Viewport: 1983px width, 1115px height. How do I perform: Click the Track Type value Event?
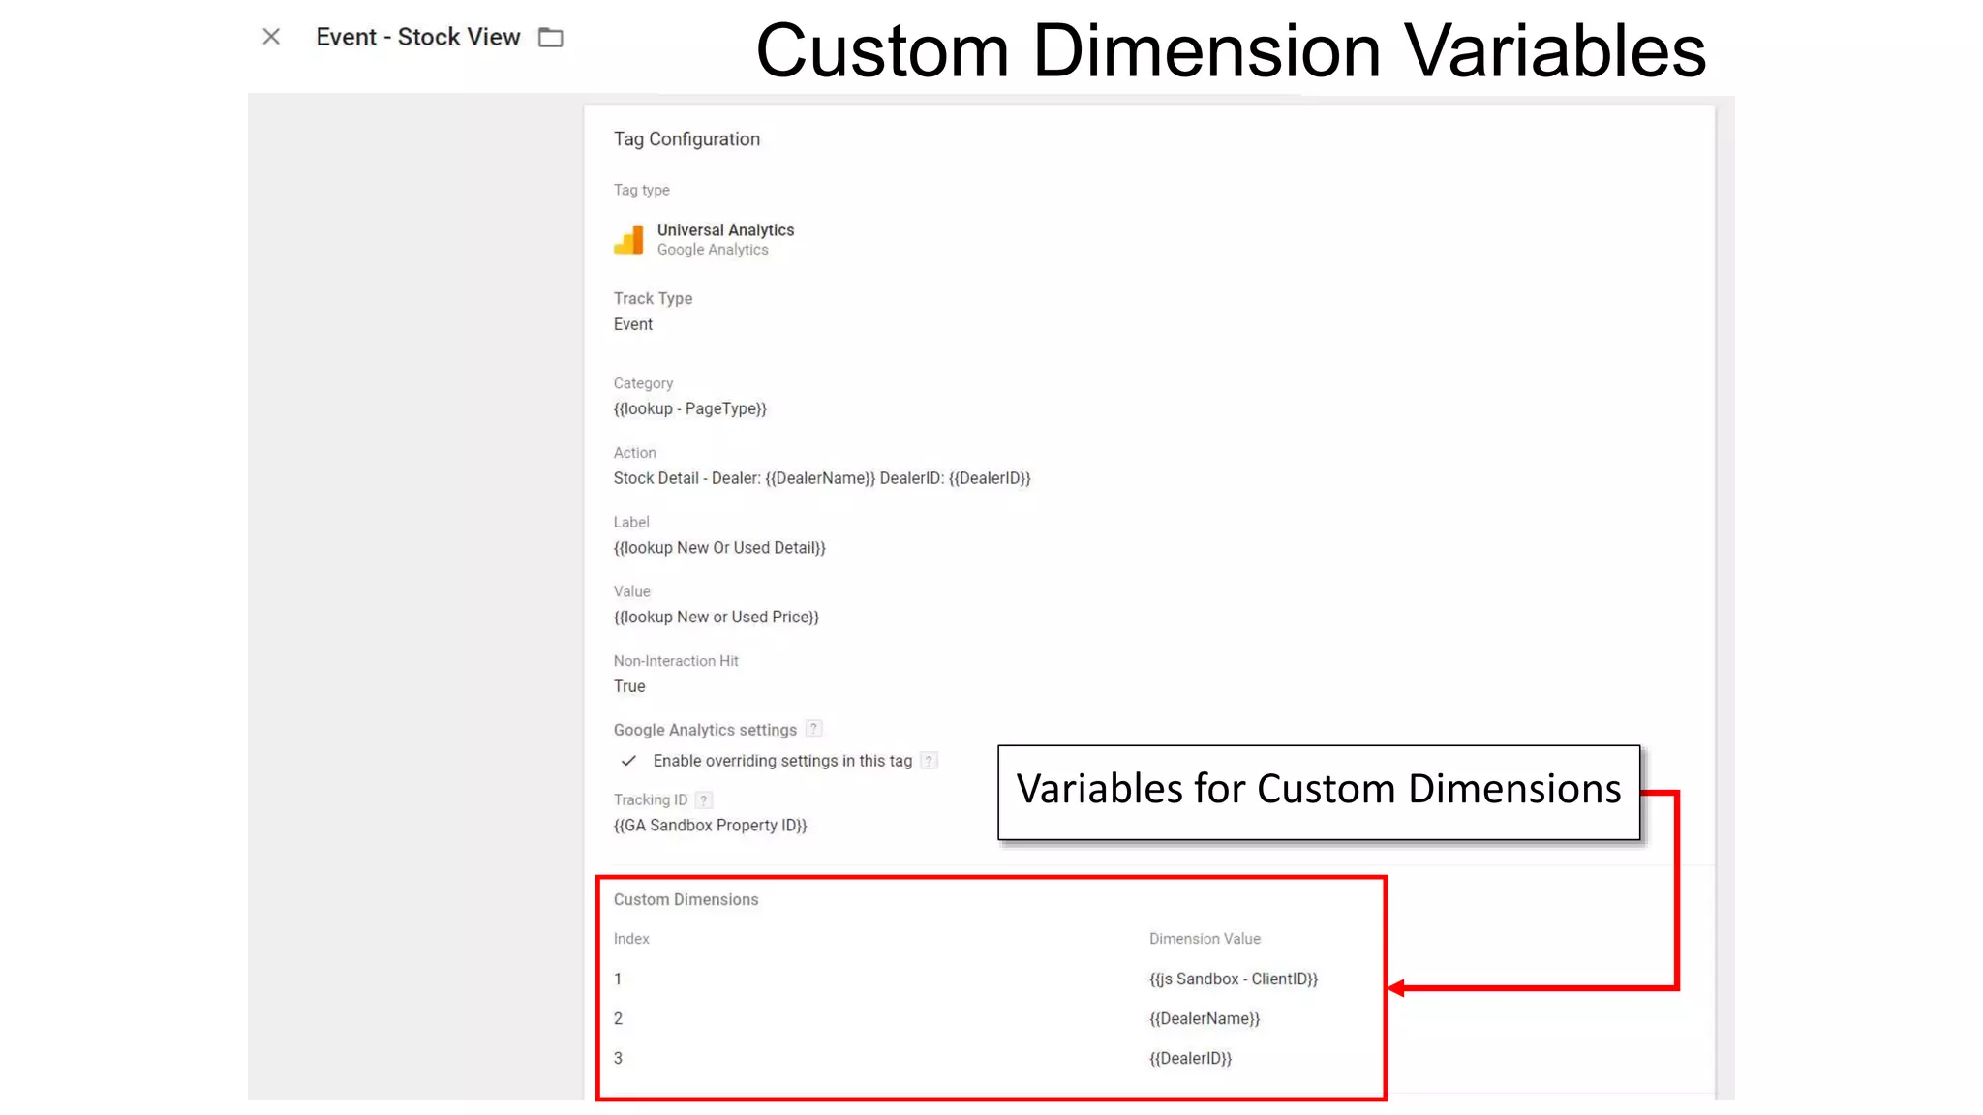(x=633, y=324)
